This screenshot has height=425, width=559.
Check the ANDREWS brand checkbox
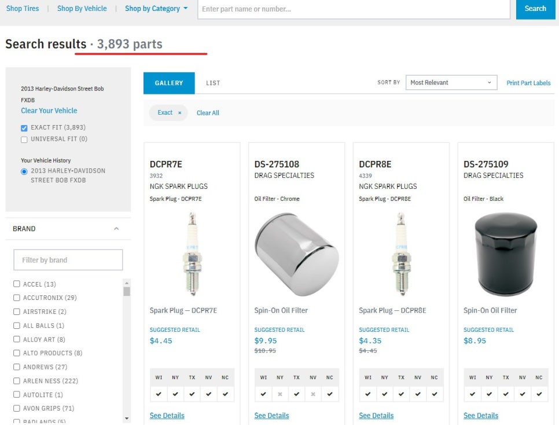tap(16, 367)
